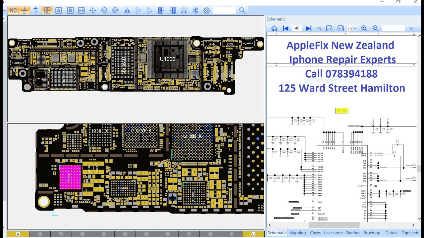Select the U1000 chip on top board
Viewport: 424px width, 238px height.
click(167, 59)
